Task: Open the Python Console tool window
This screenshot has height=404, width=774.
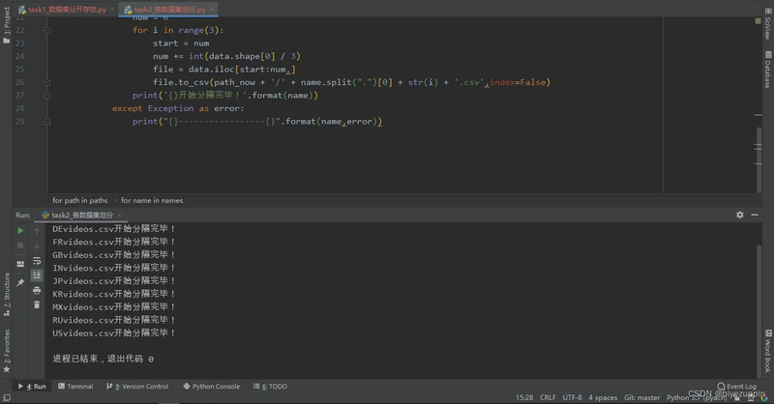Action: tap(211, 387)
